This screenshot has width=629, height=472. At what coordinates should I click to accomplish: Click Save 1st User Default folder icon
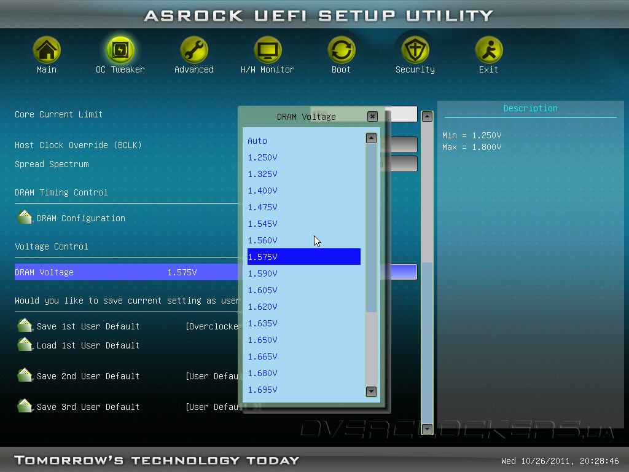point(25,326)
